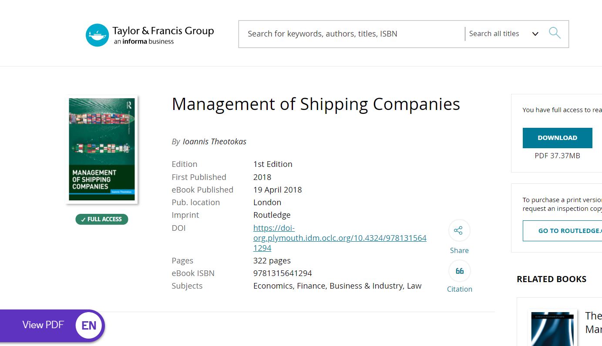Image resolution: width=602 pixels, height=346 pixels.
Task: Click the book title Management of Shipping Companies
Action: (316, 104)
